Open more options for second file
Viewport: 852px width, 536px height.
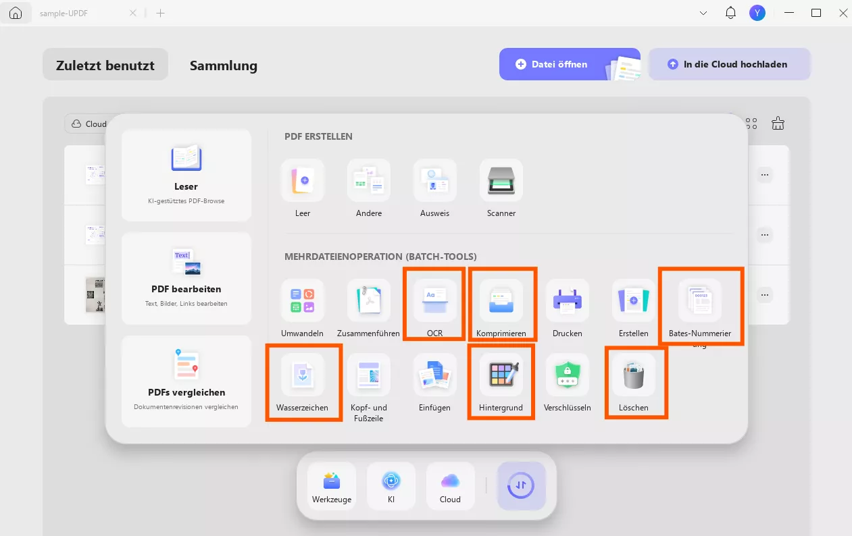point(765,235)
